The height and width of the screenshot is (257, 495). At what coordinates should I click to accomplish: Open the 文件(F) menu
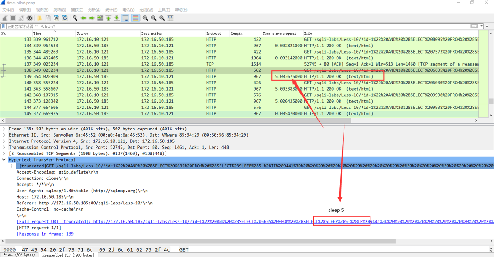point(8,10)
